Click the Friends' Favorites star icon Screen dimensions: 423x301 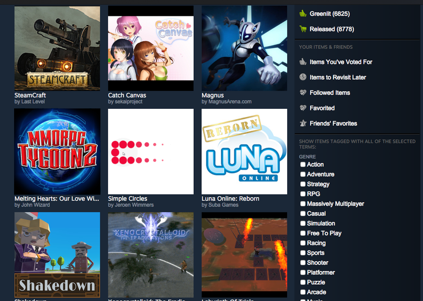[303, 123]
